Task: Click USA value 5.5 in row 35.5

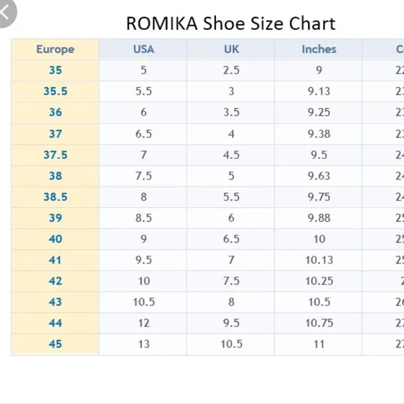Action: (143, 91)
